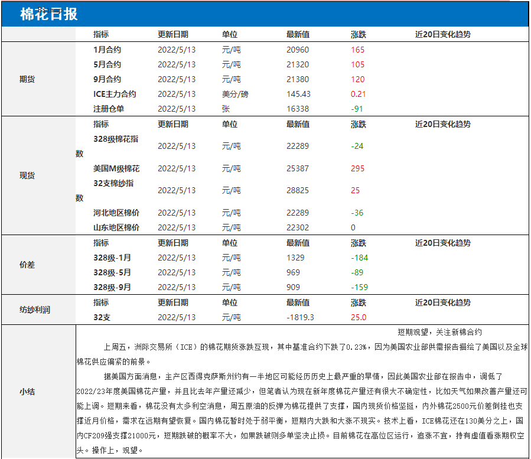Click the 328级-9月 spread label
Image resolution: width=531 pixels, height=459 pixels.
(112, 287)
